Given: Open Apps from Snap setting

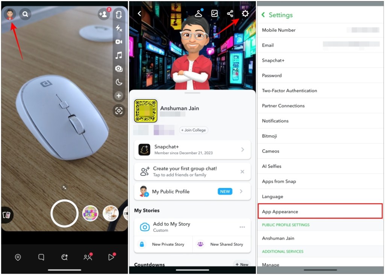Looking at the screenshot, I should [320, 181].
